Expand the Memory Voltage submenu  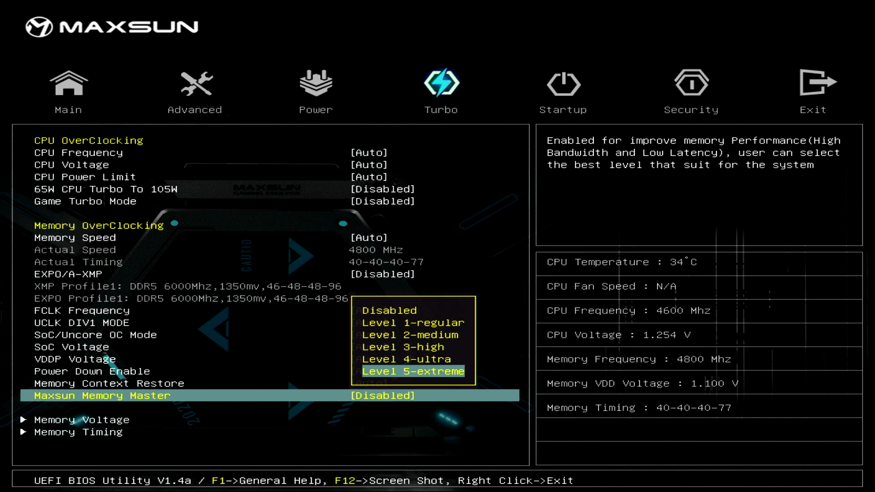point(82,420)
